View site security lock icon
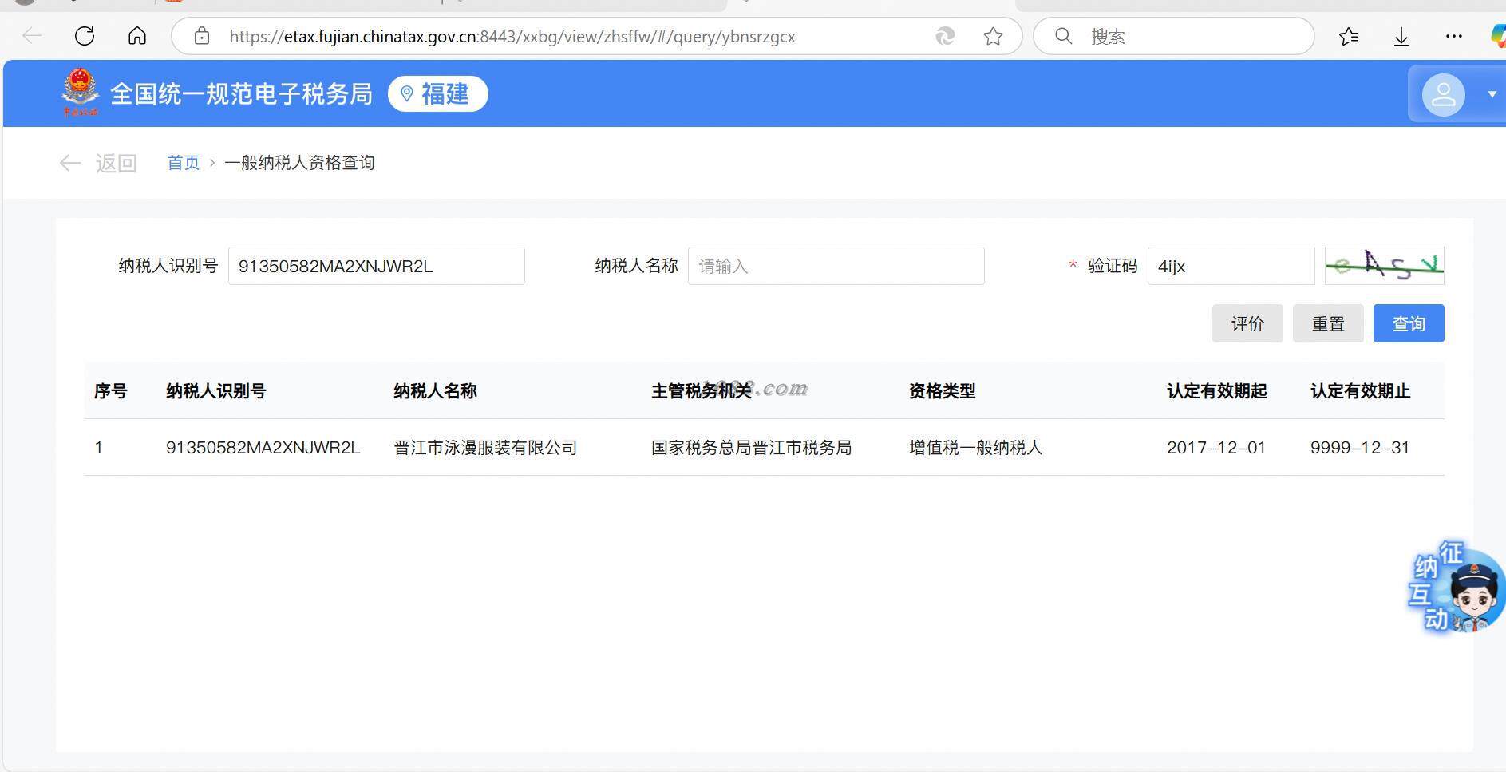Screen dimensions: 1506x772 [x=202, y=36]
